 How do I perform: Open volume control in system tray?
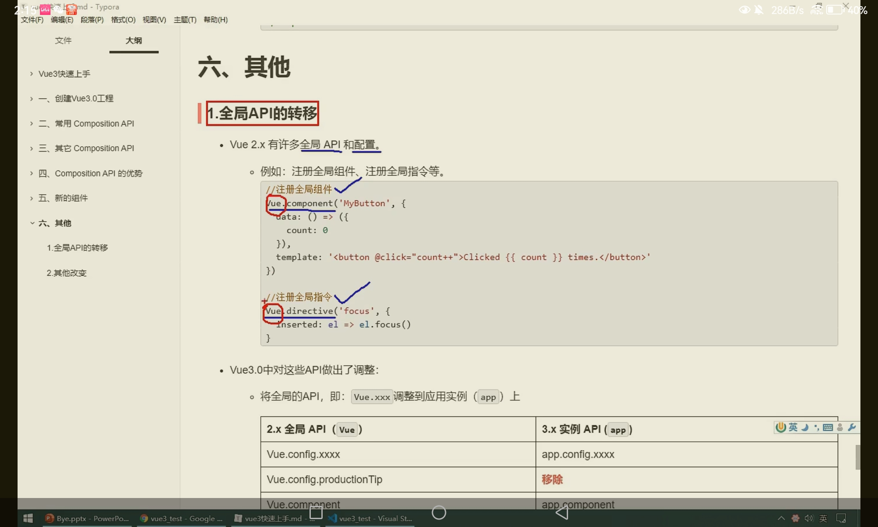tap(809, 519)
